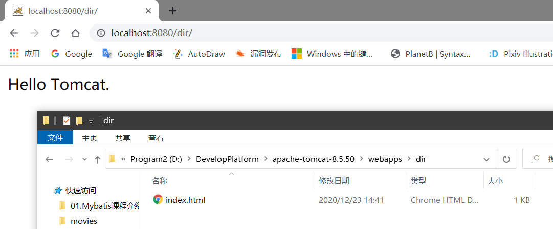Open the 文件 (File) menu
This screenshot has width=553, height=229.
[55, 138]
